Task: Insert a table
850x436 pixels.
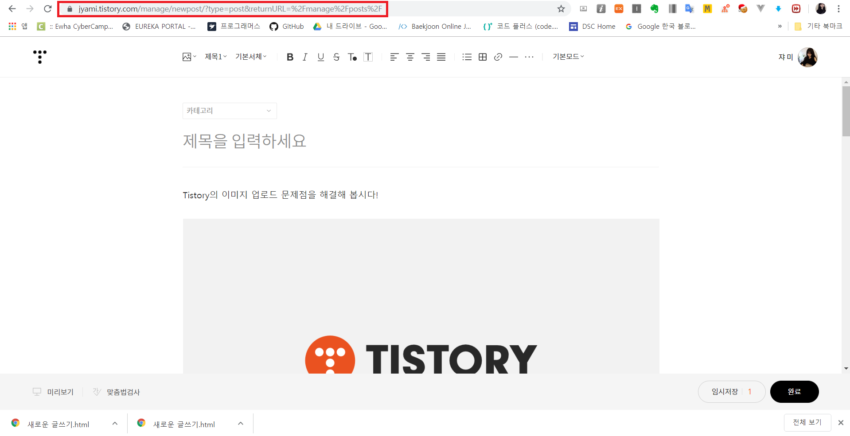Action: point(483,57)
